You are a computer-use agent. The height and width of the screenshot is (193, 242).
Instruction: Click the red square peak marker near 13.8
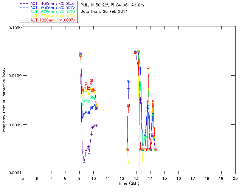[148, 67]
